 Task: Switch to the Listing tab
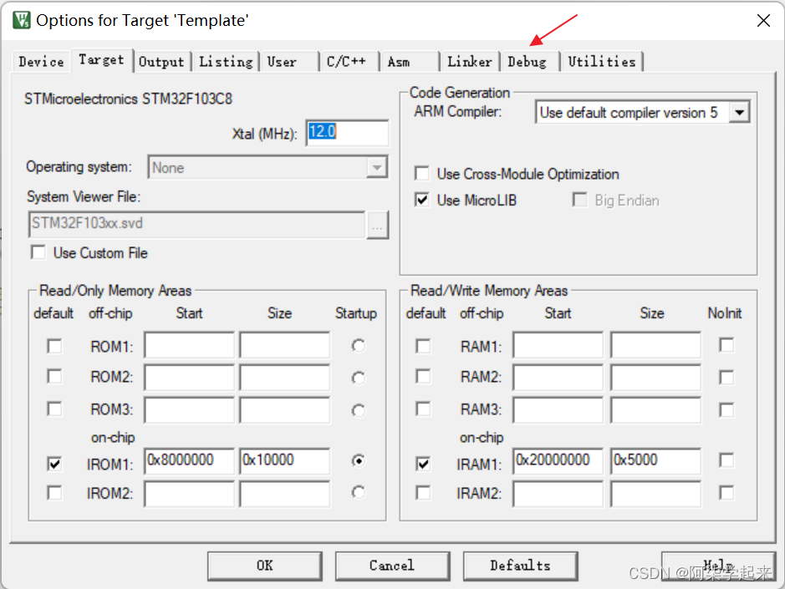226,62
